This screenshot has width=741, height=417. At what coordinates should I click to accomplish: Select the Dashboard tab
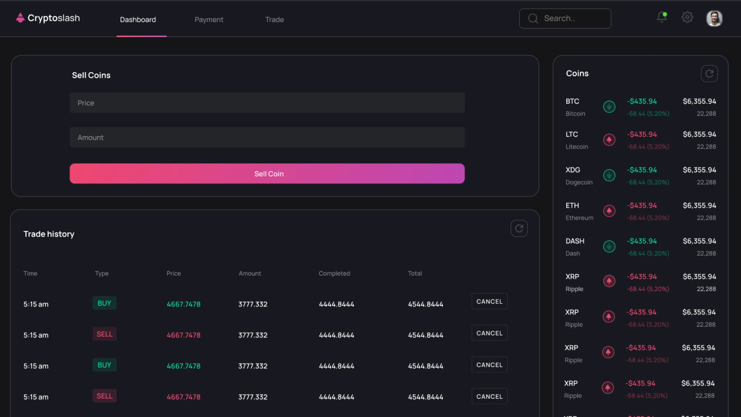click(x=138, y=20)
